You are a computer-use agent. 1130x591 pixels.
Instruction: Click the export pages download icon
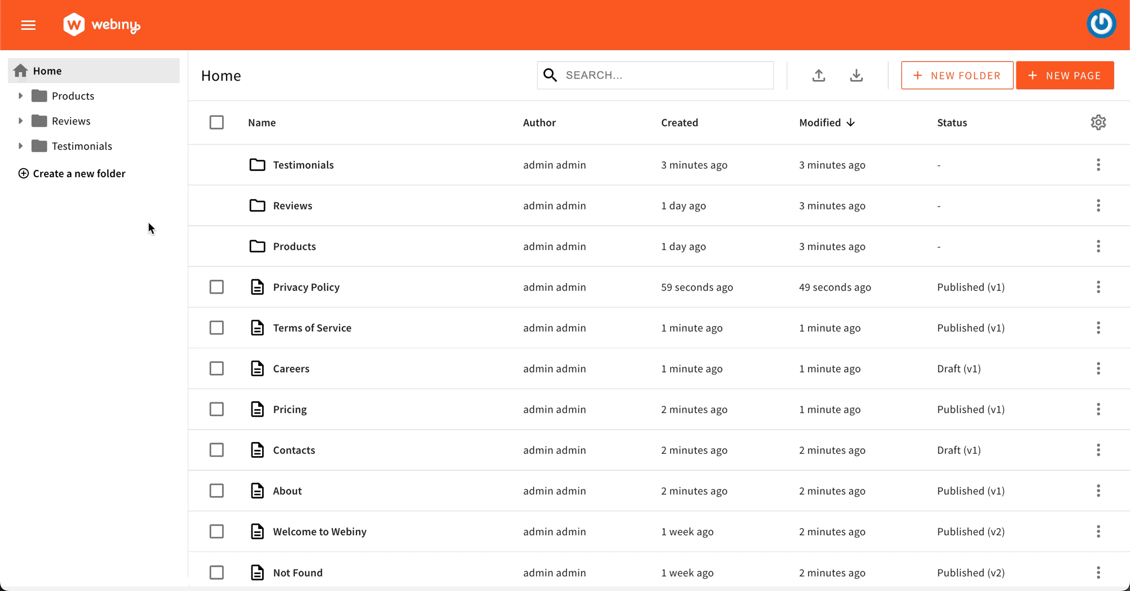point(856,75)
